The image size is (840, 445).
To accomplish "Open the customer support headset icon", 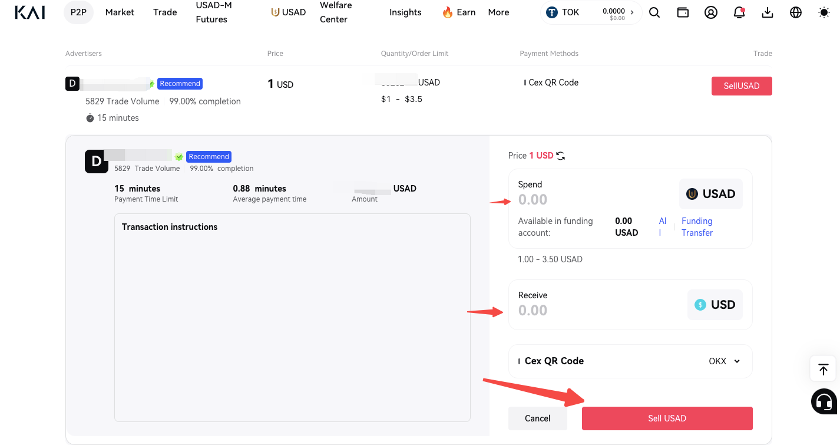I will [824, 402].
